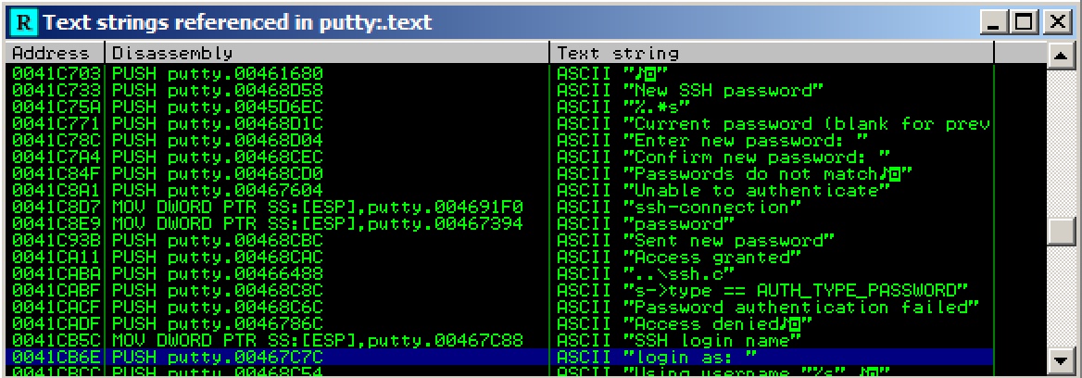Click PUSH putty.00468CAC disassembly
Image resolution: width=1082 pixels, height=378 pixels.
pos(218,258)
